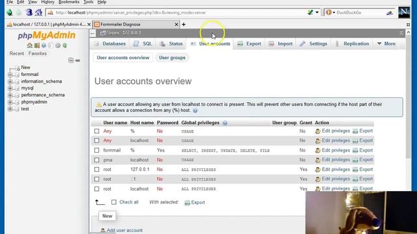Tick the checkbox for Any user at localhost
The image size is (417, 234).
click(x=97, y=140)
